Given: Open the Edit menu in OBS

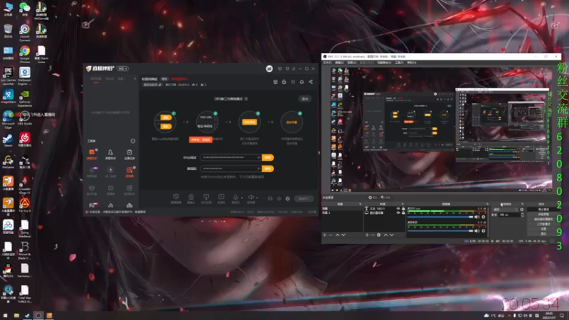Looking at the screenshot, I should (x=339, y=63).
